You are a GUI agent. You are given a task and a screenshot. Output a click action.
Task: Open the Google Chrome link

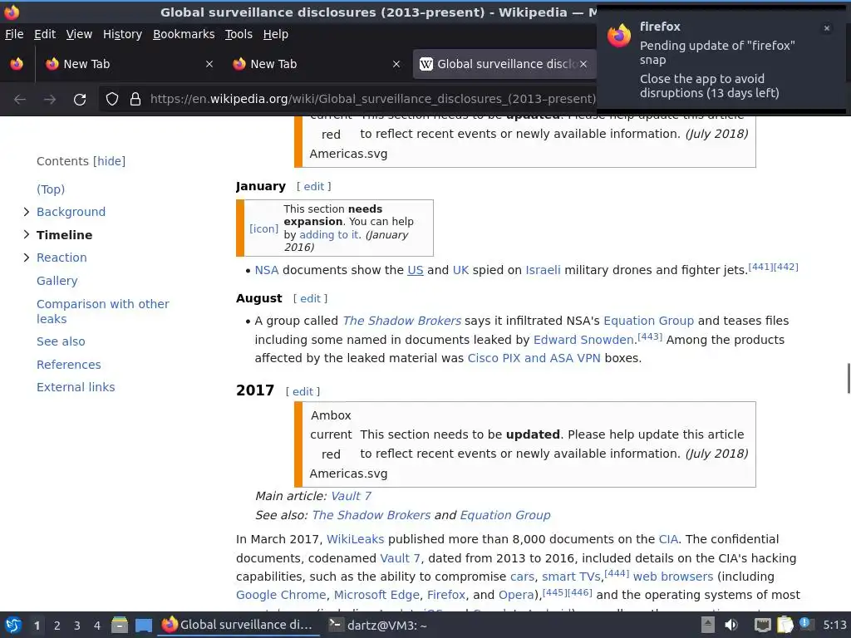(281, 595)
